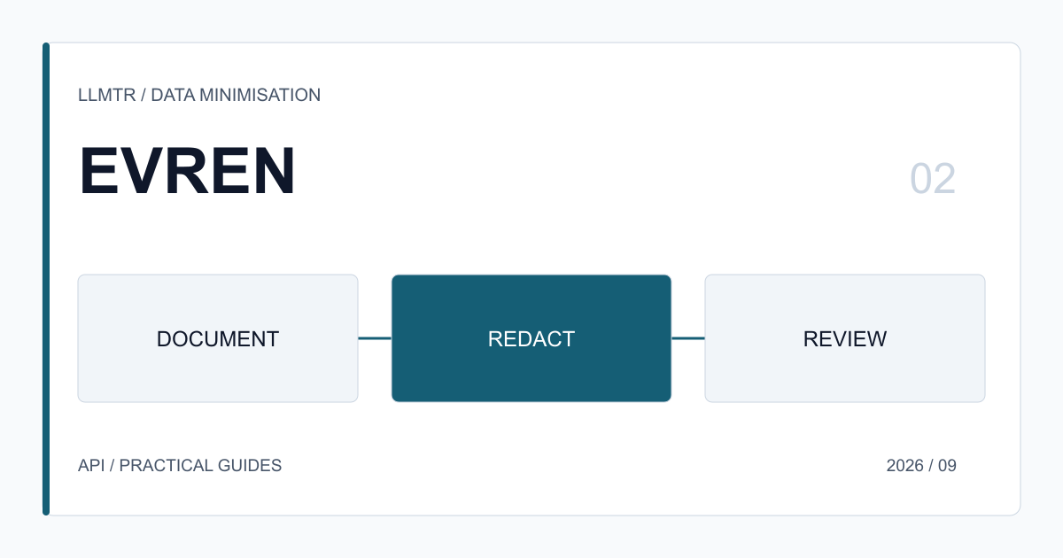The height and width of the screenshot is (558, 1063).
Task: Click the month 09 in the footer date
Action: pos(947,465)
